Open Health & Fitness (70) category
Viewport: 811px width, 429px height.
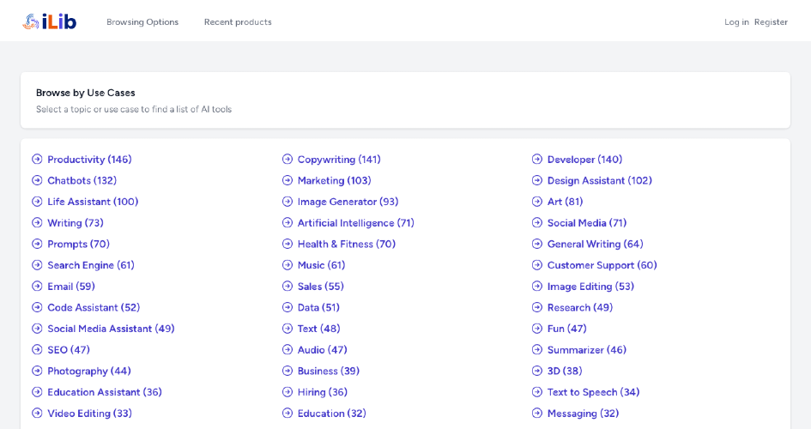[346, 245]
